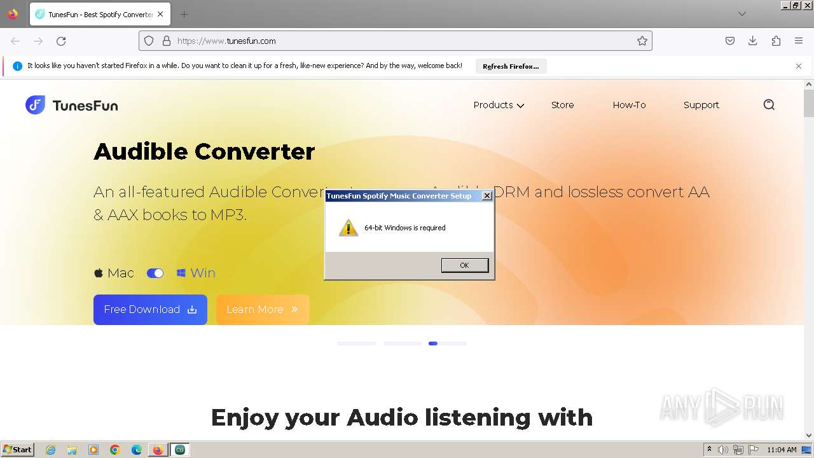This screenshot has width=814, height=458.
Task: Toggle the Mac/Win platform switch
Action: [155, 273]
